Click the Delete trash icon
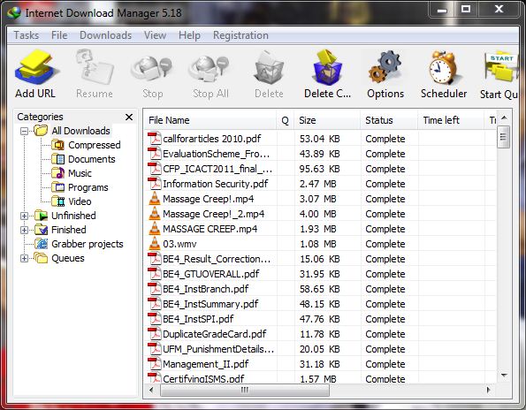The image size is (526, 410). (x=269, y=68)
